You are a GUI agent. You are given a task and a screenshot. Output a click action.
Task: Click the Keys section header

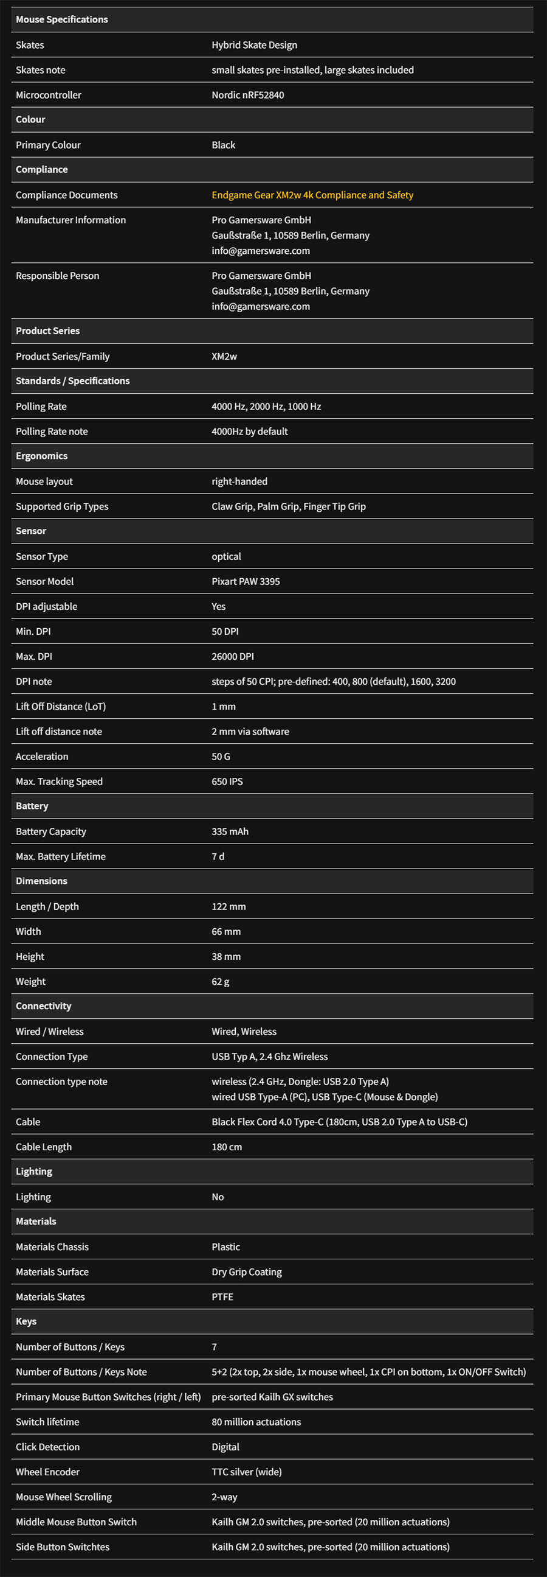[26, 1321]
